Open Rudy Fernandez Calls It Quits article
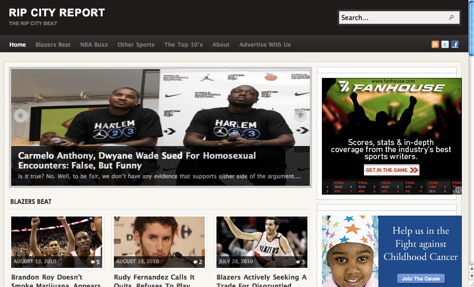 pyautogui.click(x=154, y=281)
